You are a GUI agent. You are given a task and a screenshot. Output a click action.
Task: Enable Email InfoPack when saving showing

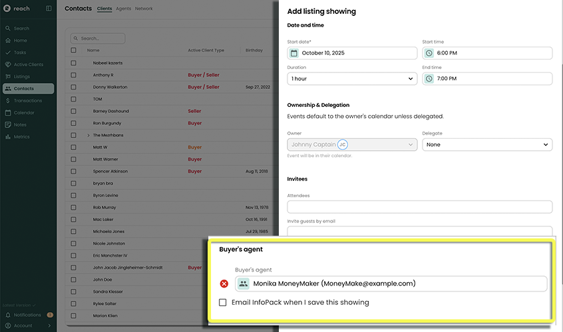tap(224, 302)
